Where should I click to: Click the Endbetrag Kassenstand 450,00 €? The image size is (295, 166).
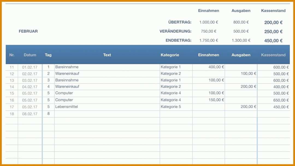(x=273, y=40)
